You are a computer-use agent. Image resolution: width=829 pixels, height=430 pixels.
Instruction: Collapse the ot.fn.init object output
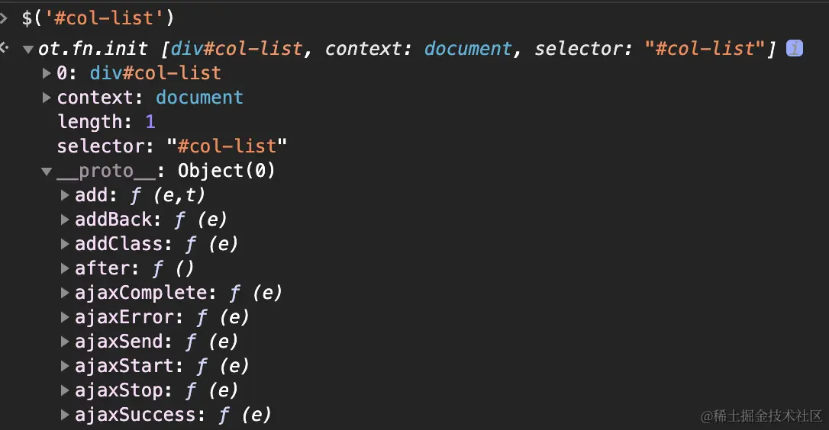pos(28,50)
